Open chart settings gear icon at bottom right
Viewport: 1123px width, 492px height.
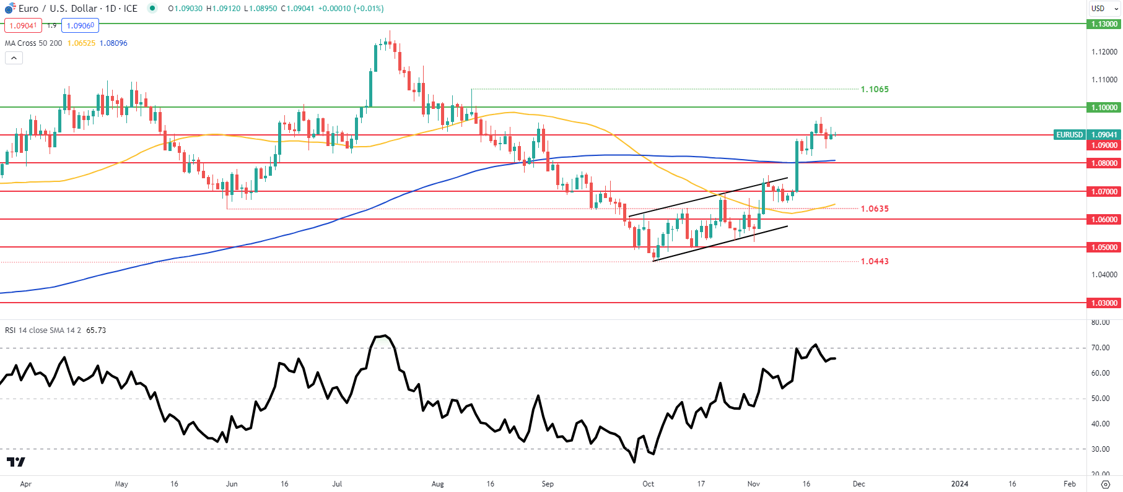pos(1105,485)
